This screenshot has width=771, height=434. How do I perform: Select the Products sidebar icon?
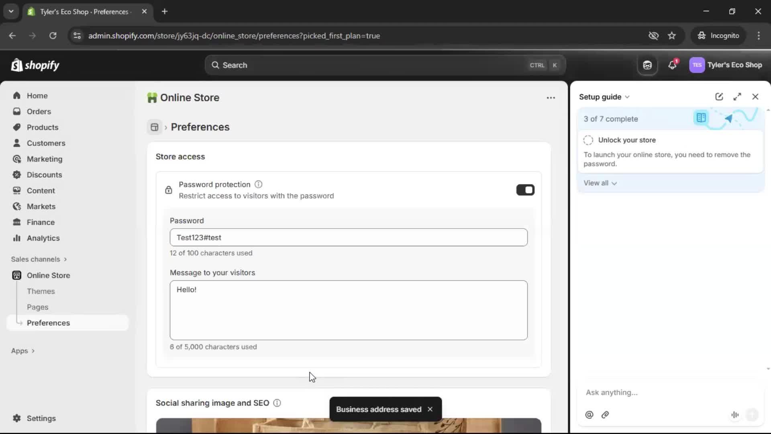tap(16, 127)
